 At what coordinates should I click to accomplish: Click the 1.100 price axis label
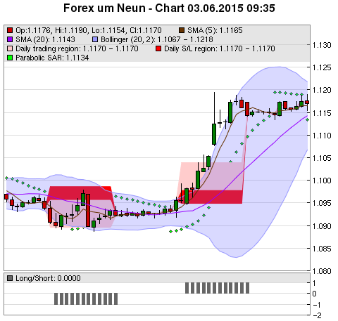click(x=322, y=181)
